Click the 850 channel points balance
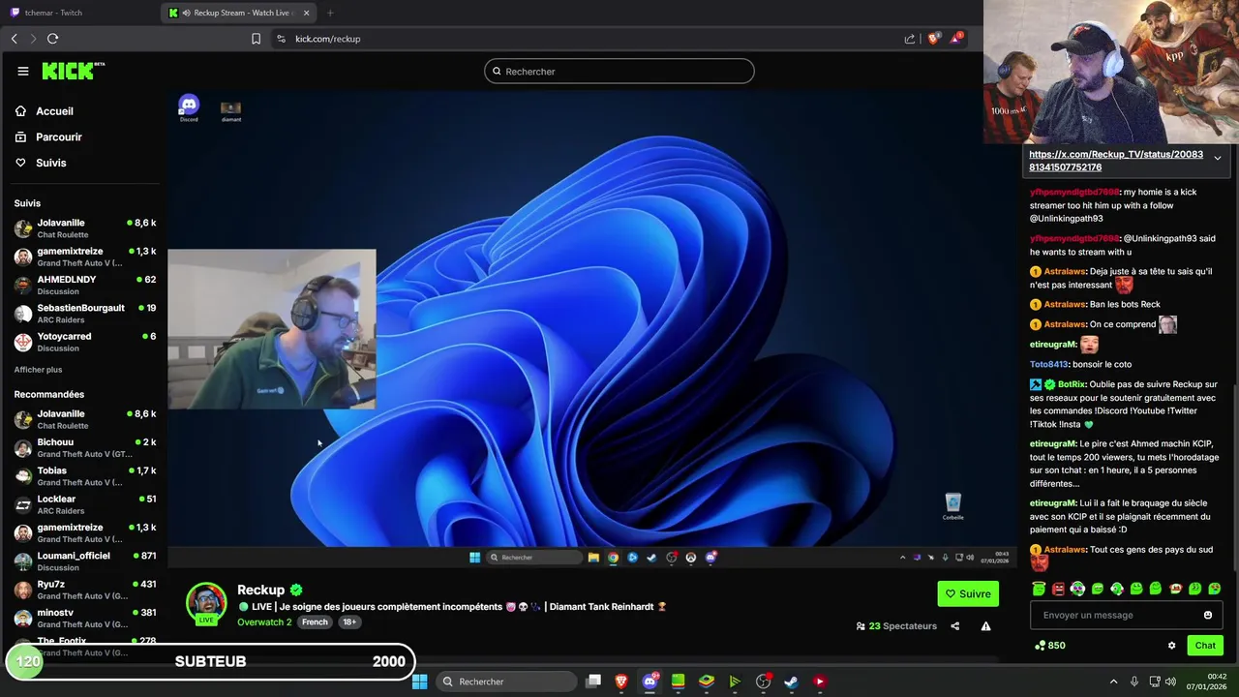Viewport: 1239px width, 697px height. (1050, 646)
